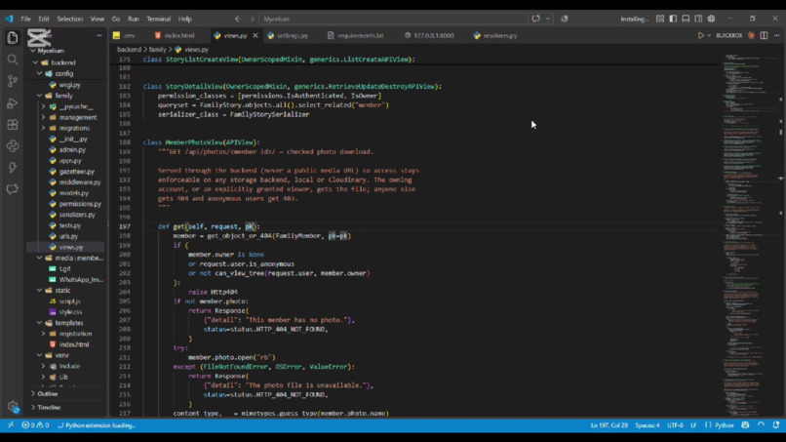Click Installing status in title bar

click(634, 20)
